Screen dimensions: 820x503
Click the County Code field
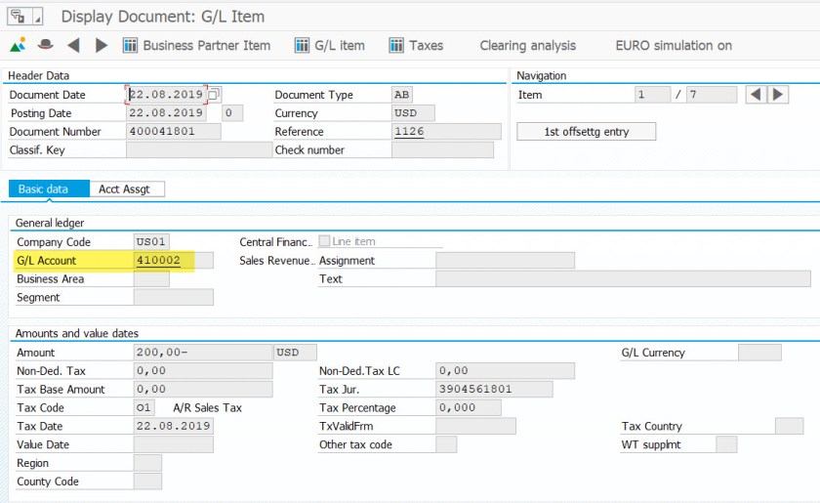pos(147,481)
